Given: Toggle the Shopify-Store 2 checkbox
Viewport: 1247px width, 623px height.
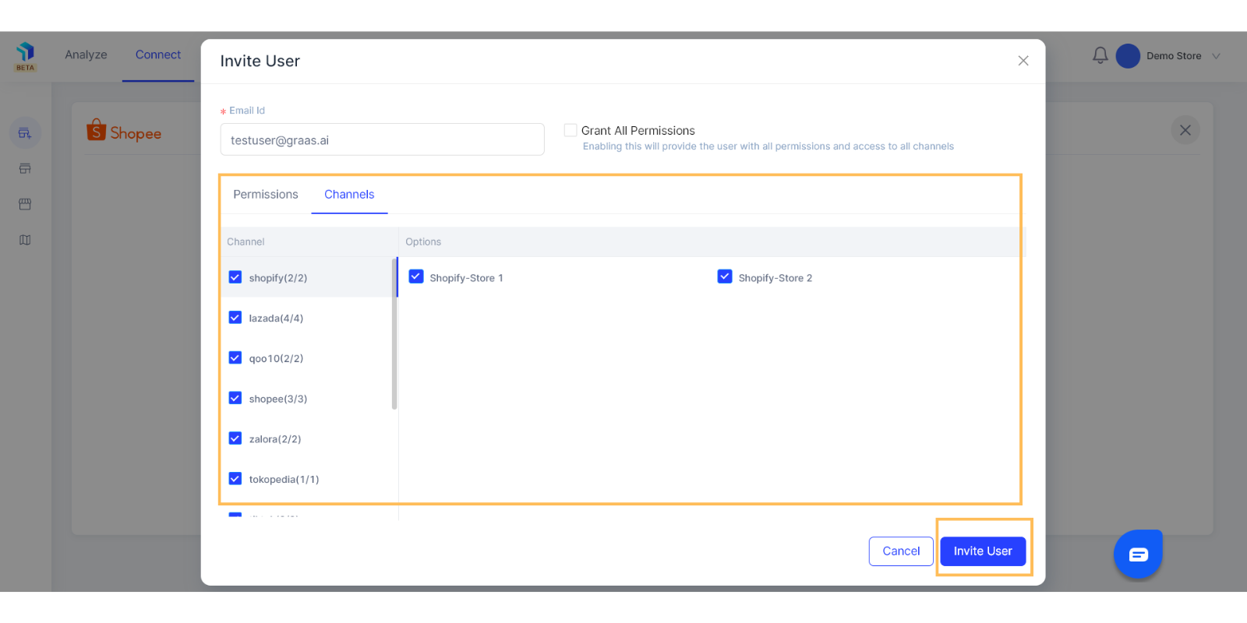Looking at the screenshot, I should pyautogui.click(x=725, y=277).
